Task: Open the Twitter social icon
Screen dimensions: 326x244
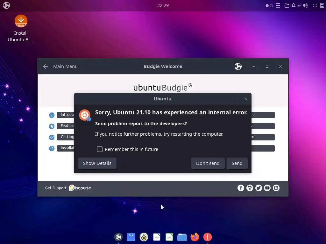Action: pyautogui.click(x=259, y=188)
